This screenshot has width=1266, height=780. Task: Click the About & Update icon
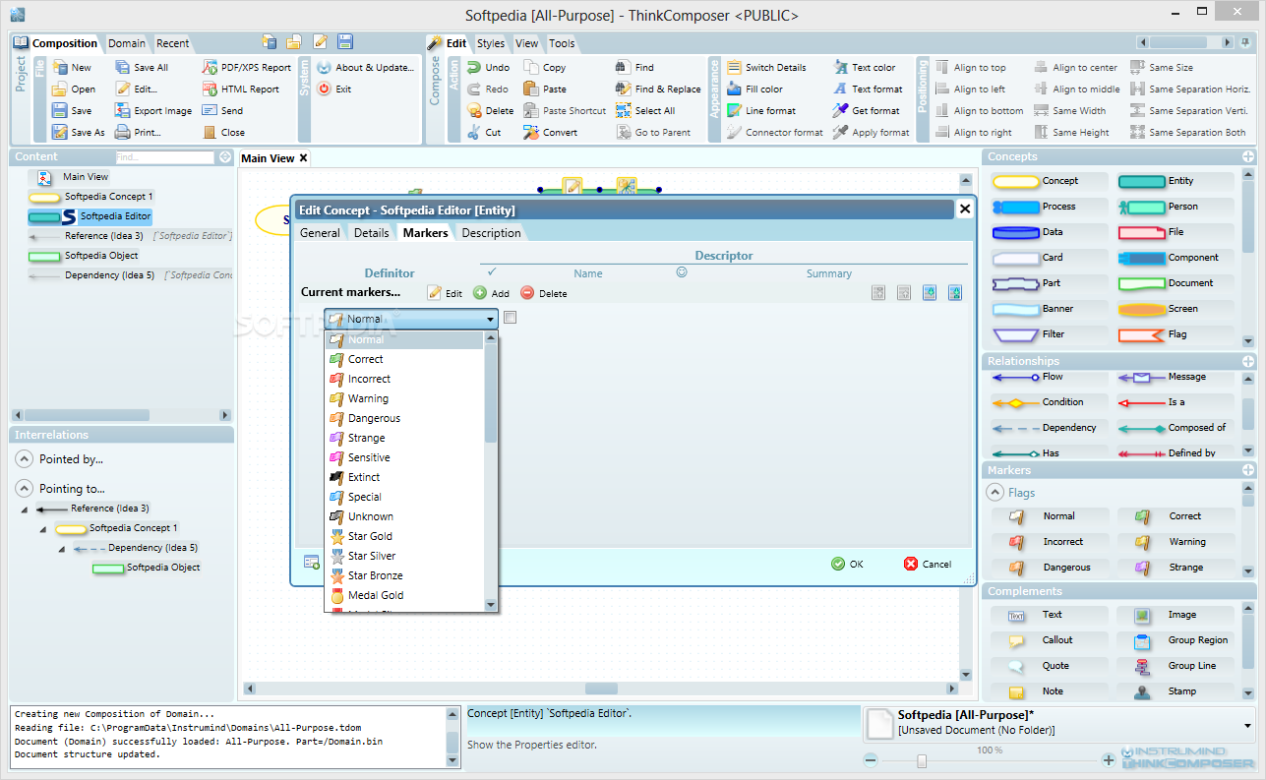click(325, 68)
